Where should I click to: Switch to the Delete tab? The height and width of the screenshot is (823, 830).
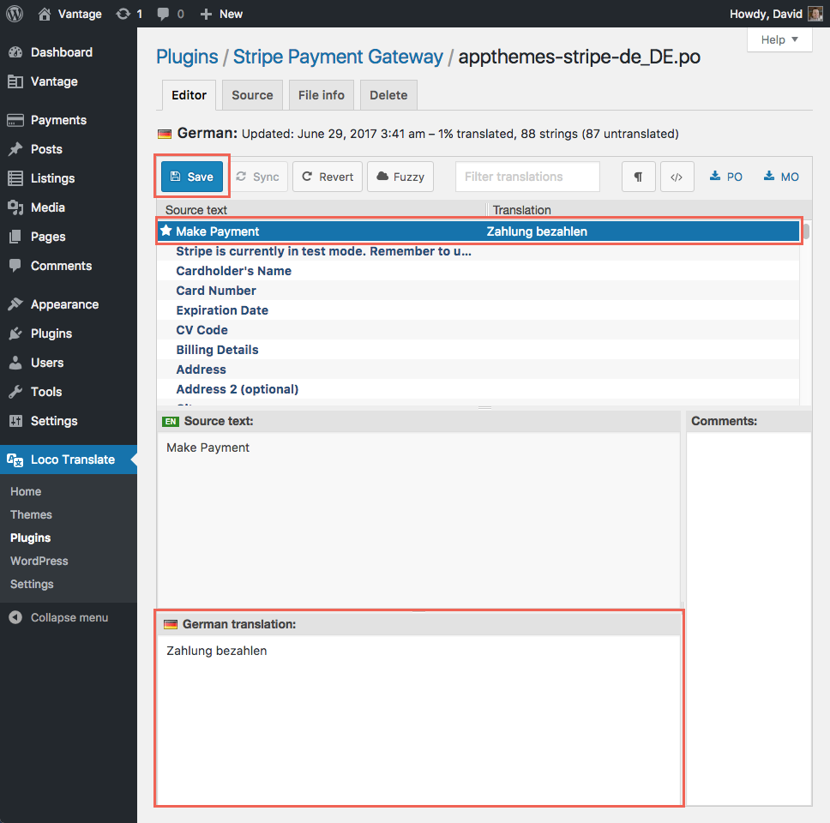point(388,95)
